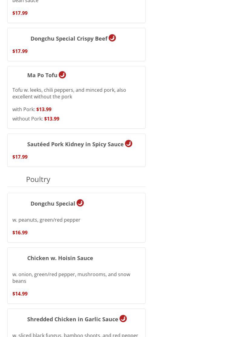Choose Shredded Chicken in Garlic Sauce title
The image size is (233, 337).
click(73, 319)
